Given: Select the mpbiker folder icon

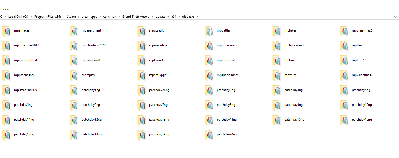Looking at the screenshot, I should (x=276, y=31).
